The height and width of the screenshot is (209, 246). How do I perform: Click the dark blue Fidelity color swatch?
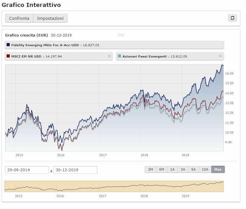(x=8, y=45)
